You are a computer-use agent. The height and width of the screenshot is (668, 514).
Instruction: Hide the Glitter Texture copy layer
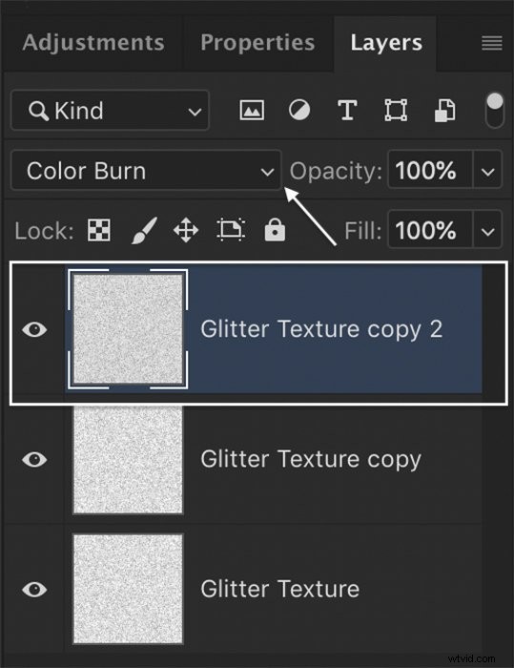34,459
